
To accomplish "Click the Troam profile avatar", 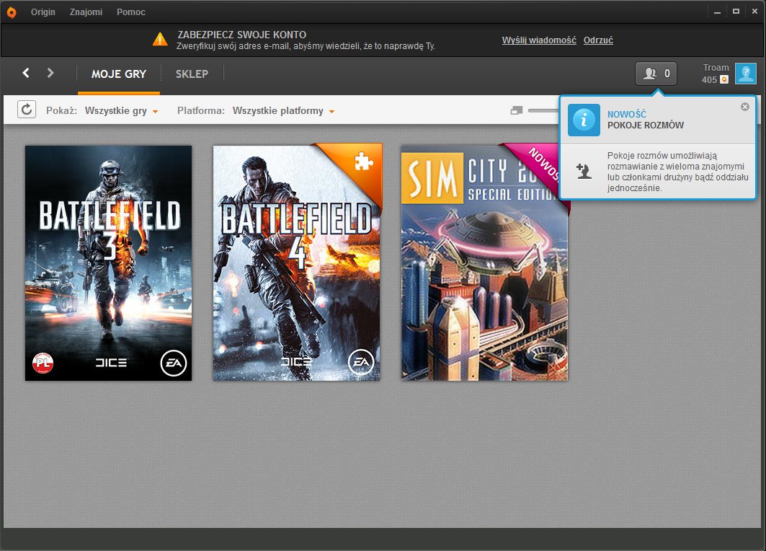I will [x=746, y=74].
